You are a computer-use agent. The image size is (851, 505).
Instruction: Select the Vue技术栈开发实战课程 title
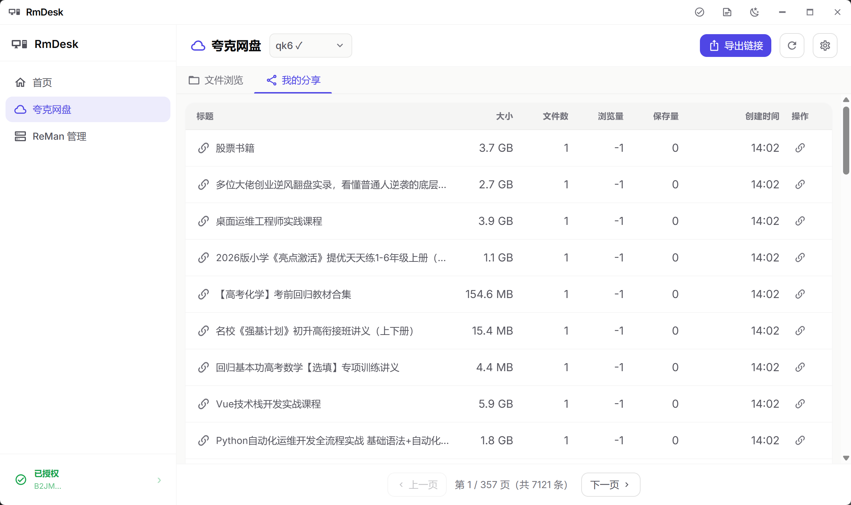(x=268, y=404)
